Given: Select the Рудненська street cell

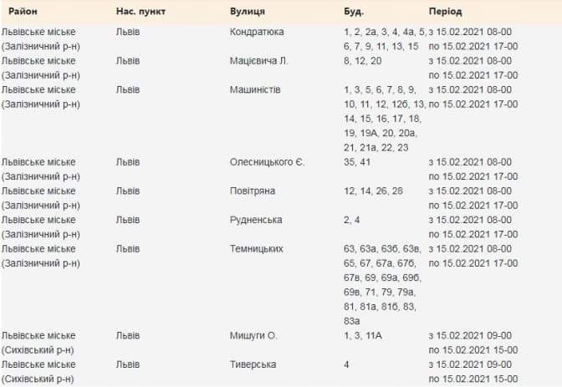Looking at the screenshot, I should [256, 220].
